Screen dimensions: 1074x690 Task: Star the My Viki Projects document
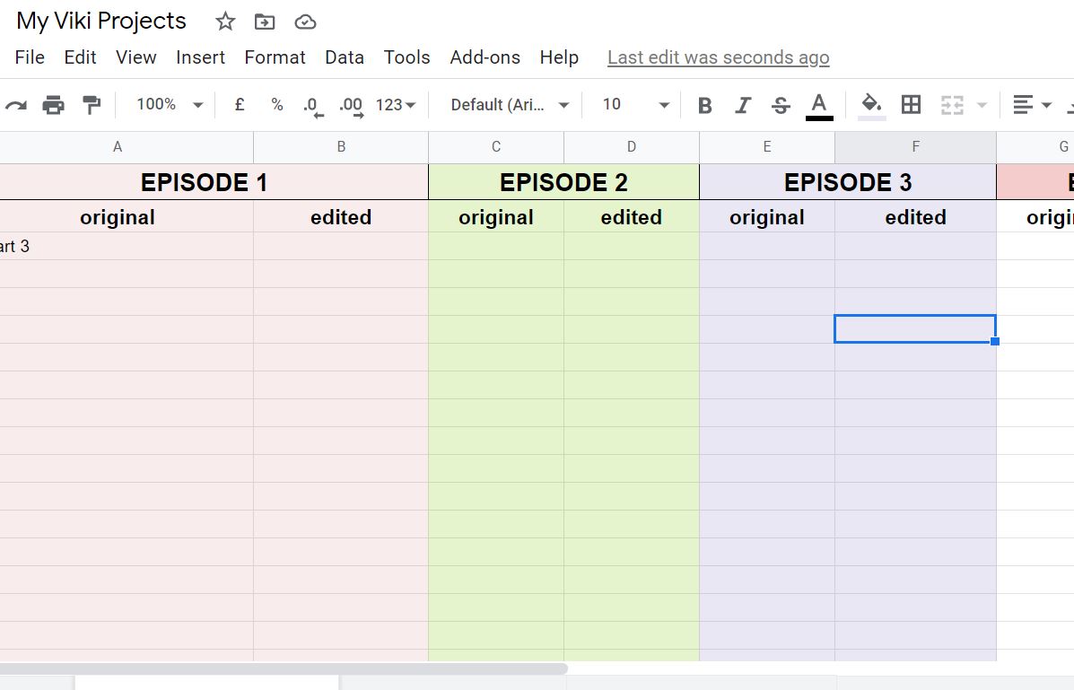[x=225, y=22]
